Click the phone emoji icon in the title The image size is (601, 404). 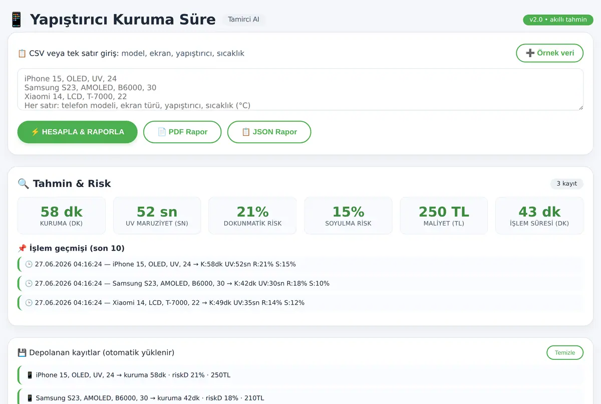tap(16, 20)
